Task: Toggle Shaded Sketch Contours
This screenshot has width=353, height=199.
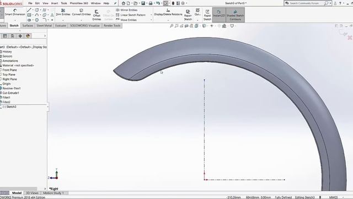Action: (x=235, y=15)
